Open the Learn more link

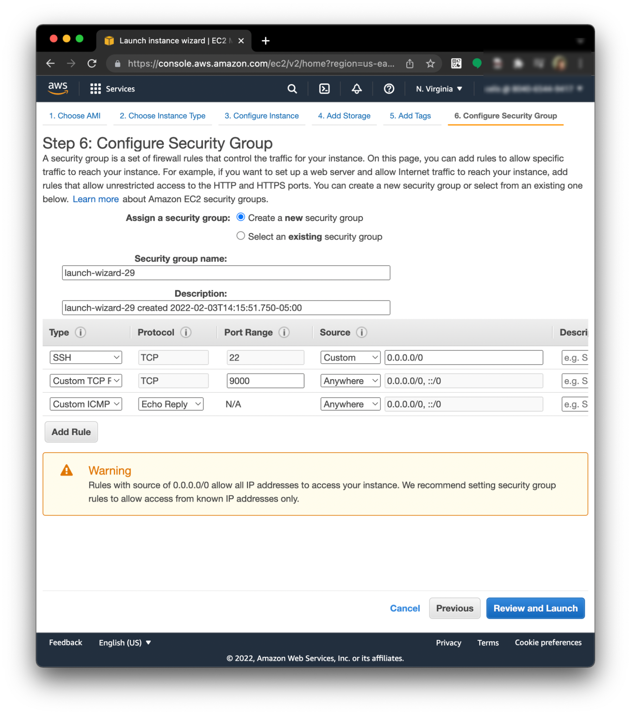coord(96,199)
